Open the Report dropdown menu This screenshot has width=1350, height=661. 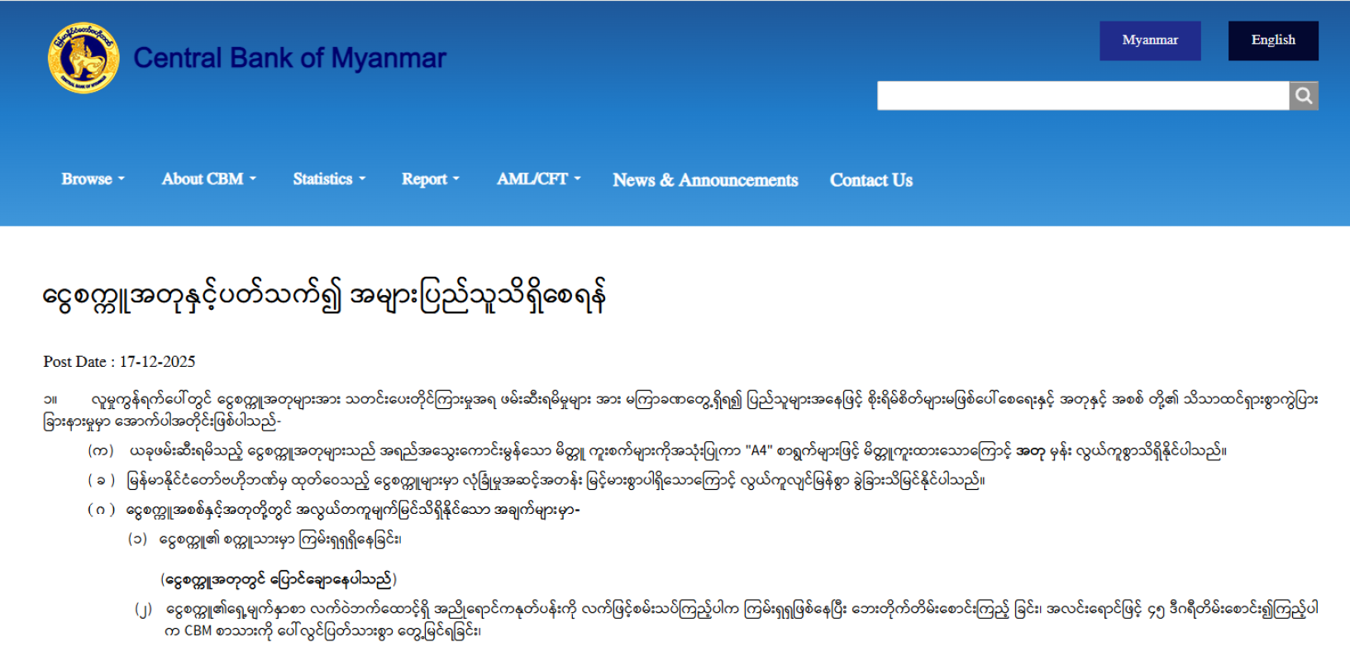click(430, 179)
